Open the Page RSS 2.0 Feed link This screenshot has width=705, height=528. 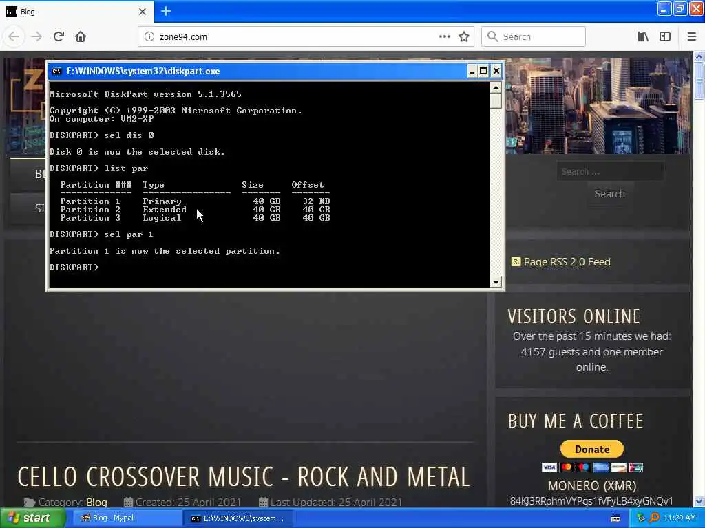coord(567,262)
